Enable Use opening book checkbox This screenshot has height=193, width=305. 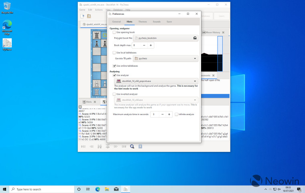(x=114, y=32)
